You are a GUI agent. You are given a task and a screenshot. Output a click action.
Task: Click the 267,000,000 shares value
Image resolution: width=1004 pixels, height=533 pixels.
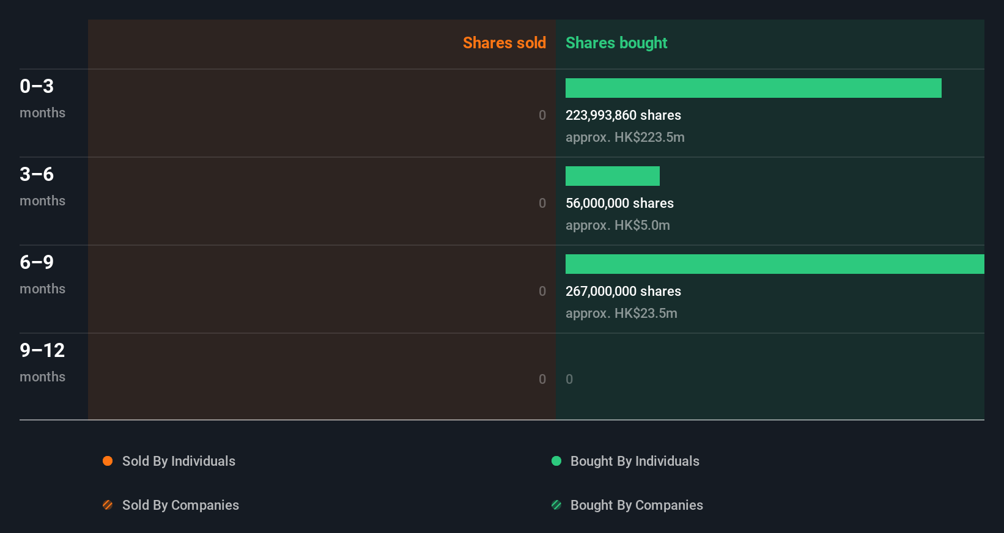[623, 291]
